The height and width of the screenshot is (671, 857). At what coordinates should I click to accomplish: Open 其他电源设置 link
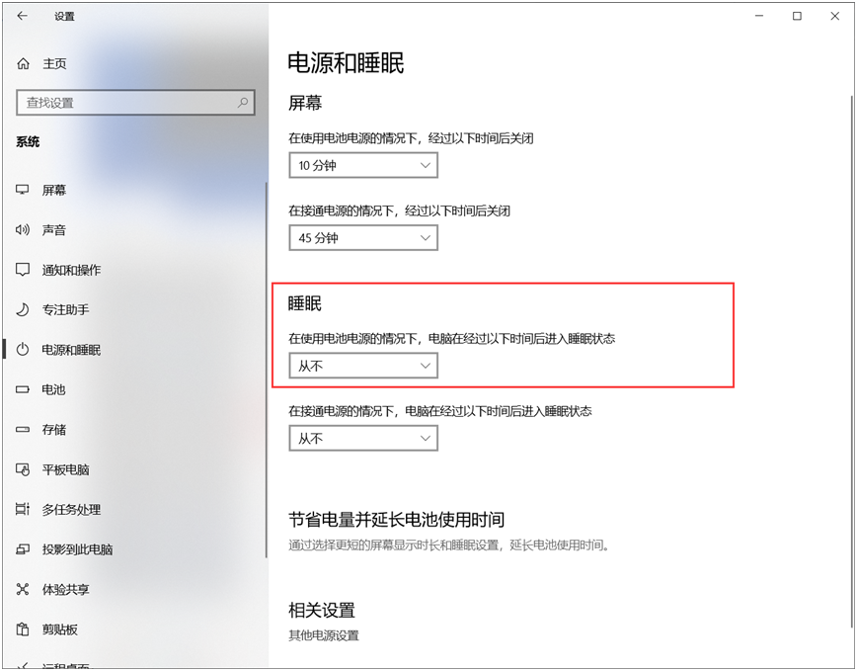click(x=324, y=635)
